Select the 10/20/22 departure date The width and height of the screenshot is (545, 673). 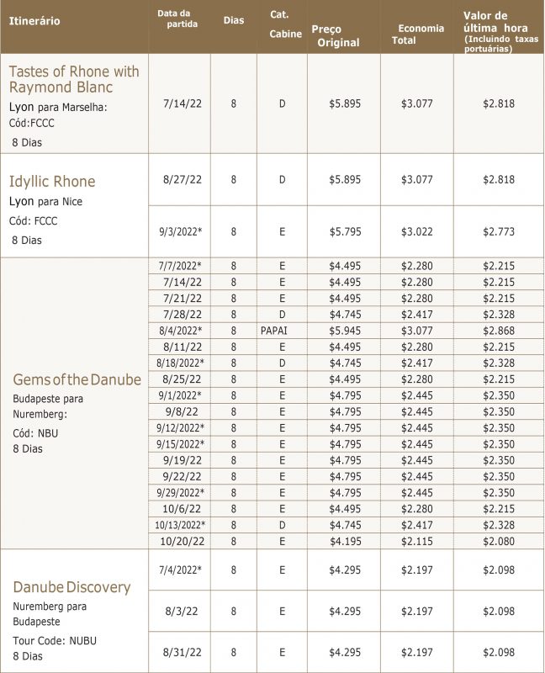[183, 540]
